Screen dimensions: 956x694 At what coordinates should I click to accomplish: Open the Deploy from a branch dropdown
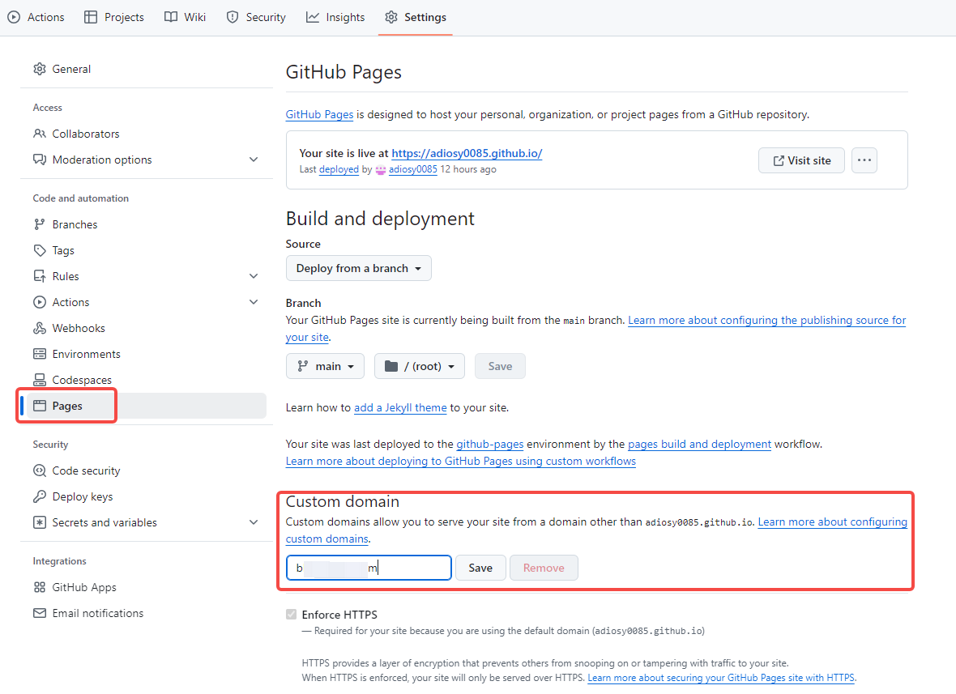(x=358, y=268)
